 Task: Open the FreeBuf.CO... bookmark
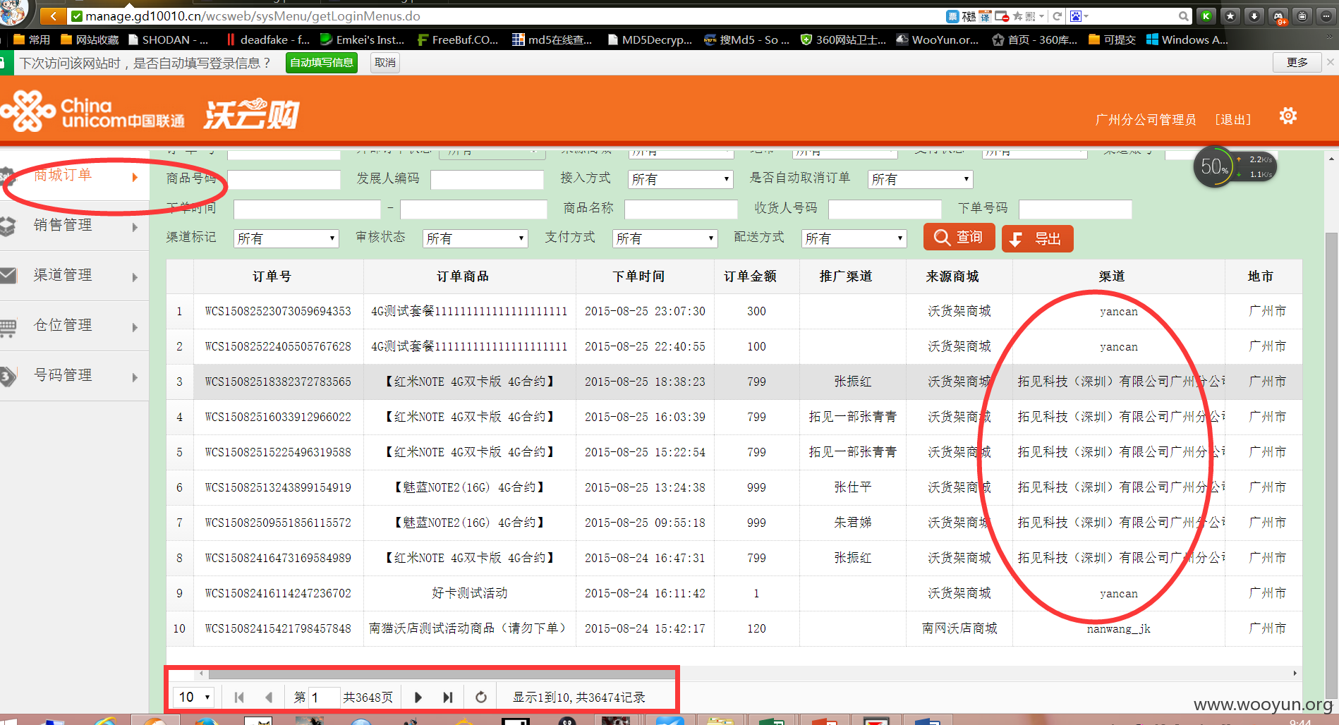pos(458,39)
